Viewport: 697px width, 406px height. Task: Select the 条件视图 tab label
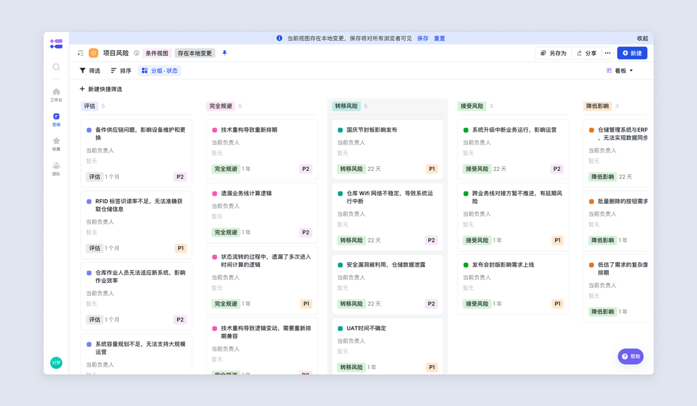[x=157, y=53]
